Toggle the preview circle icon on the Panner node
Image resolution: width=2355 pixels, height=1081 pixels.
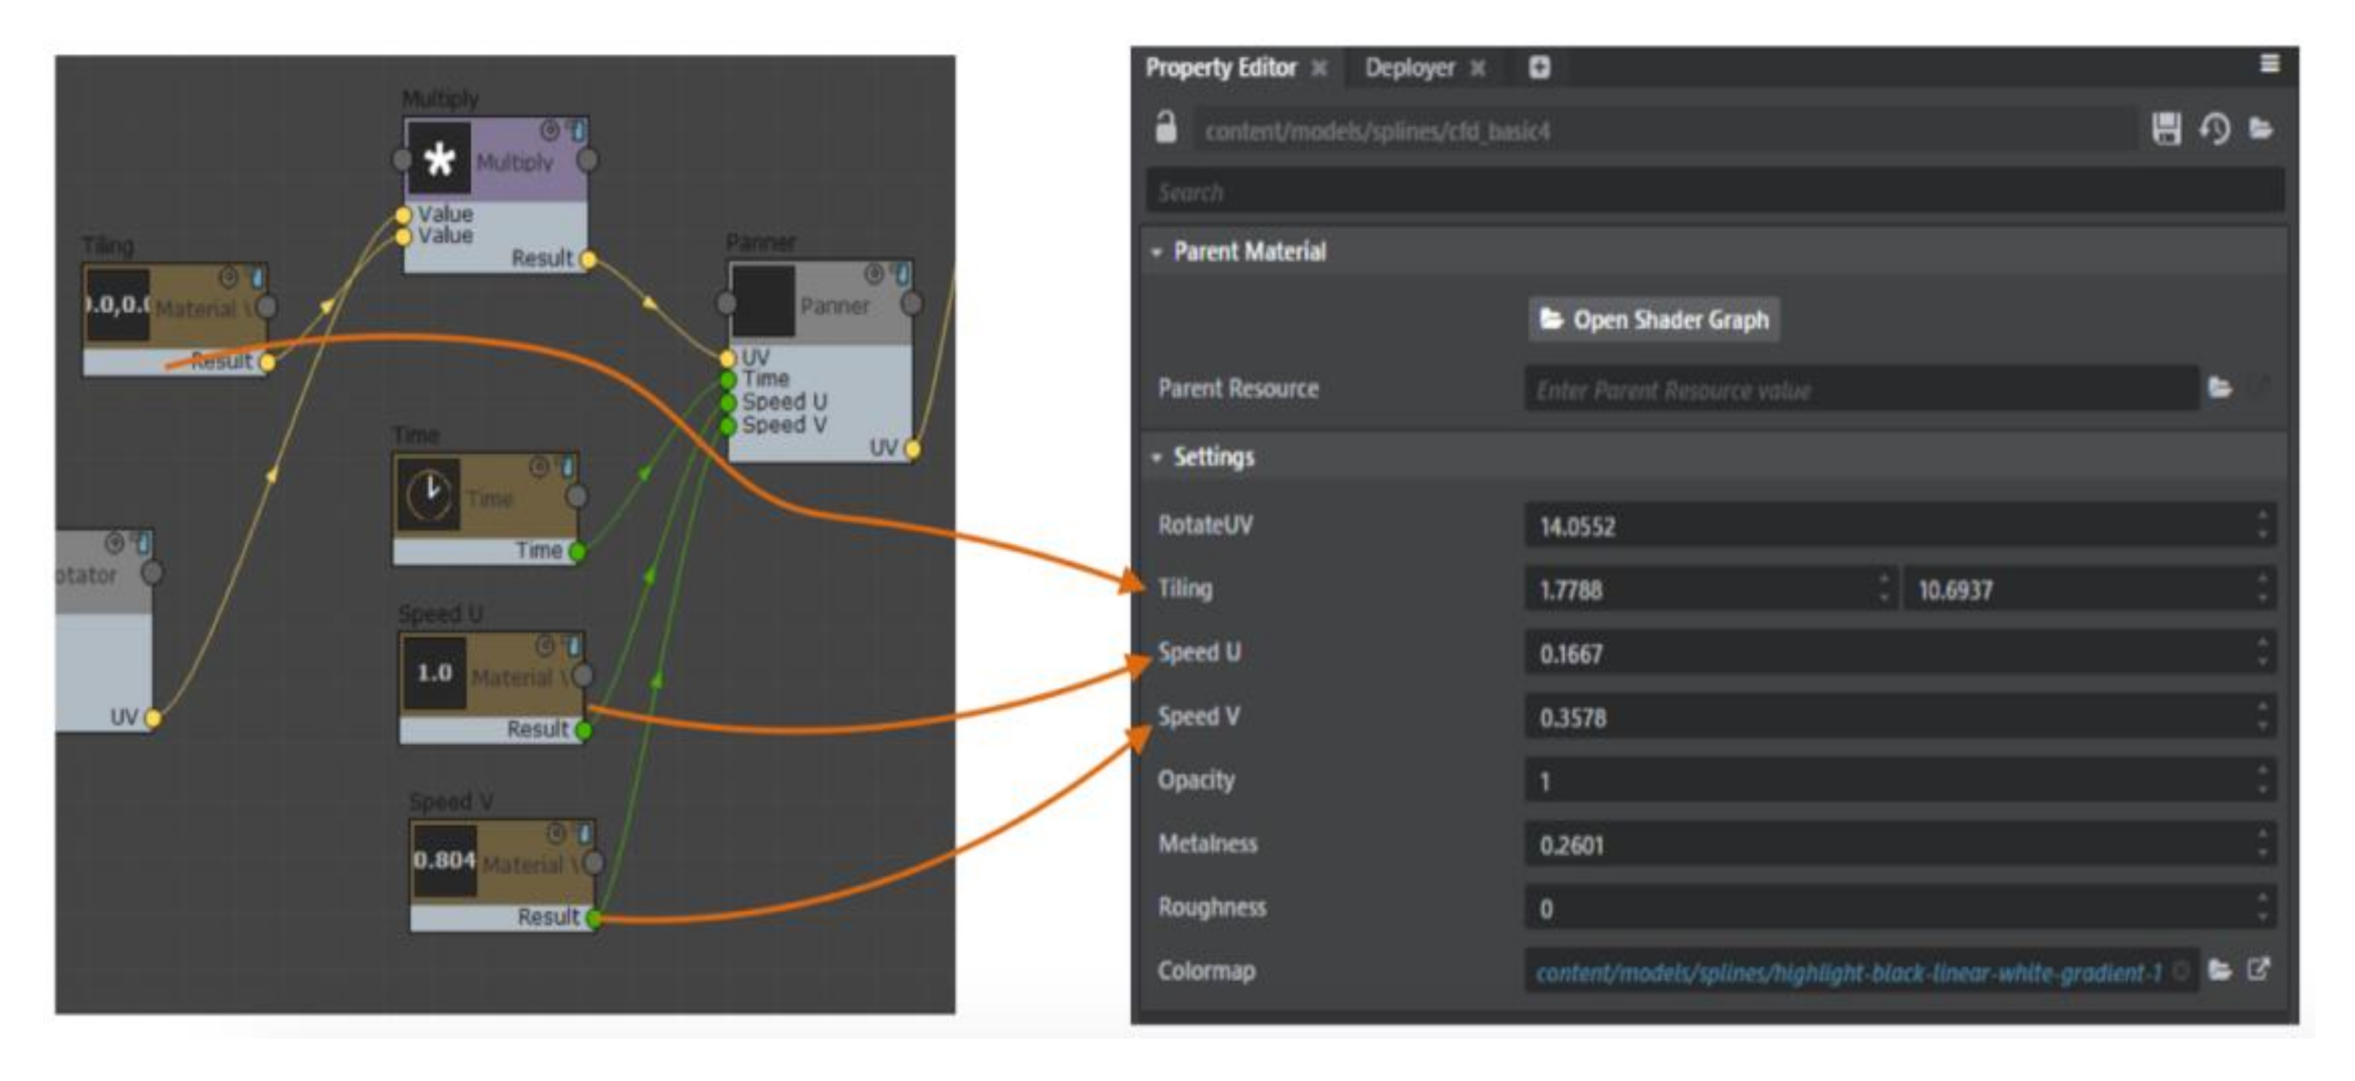coord(874,274)
